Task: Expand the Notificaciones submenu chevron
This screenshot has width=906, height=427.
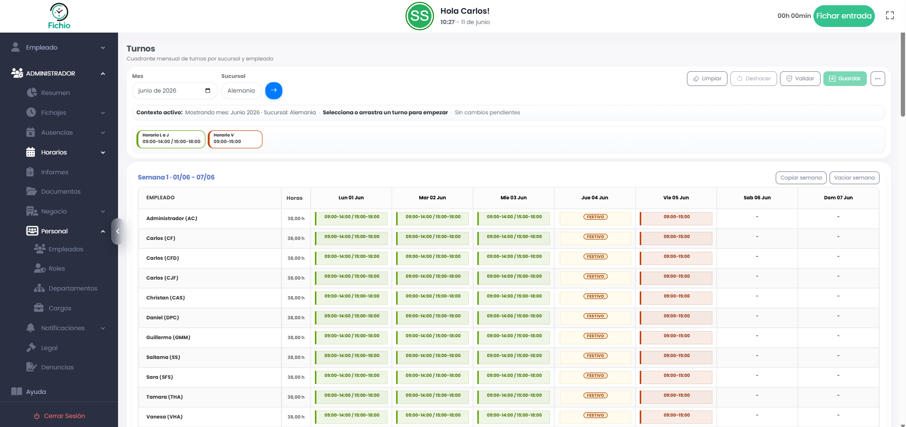Action: [103, 328]
